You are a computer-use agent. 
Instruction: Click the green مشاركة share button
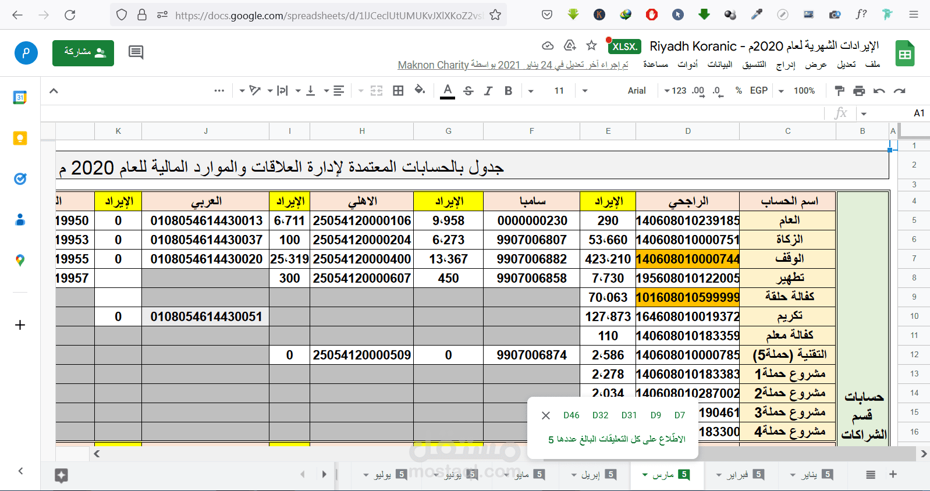[x=83, y=53]
